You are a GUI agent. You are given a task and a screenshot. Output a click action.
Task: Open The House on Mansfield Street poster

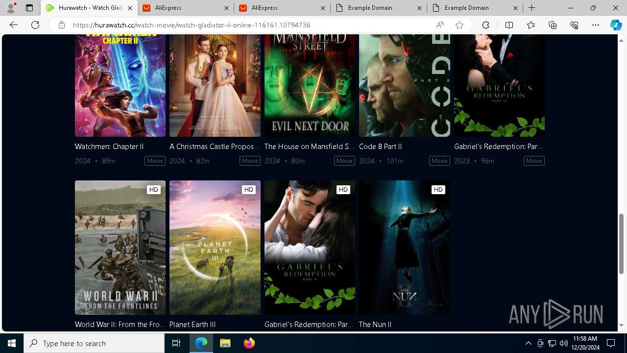pyautogui.click(x=310, y=86)
